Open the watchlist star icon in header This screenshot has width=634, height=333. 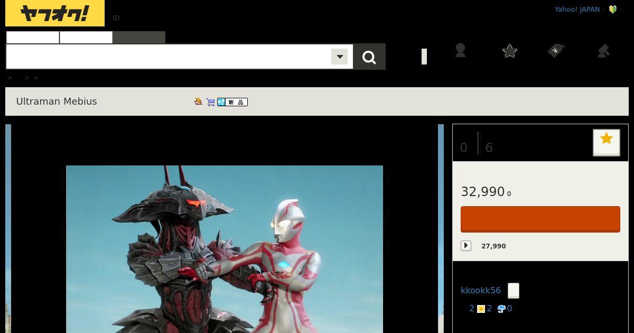510,51
